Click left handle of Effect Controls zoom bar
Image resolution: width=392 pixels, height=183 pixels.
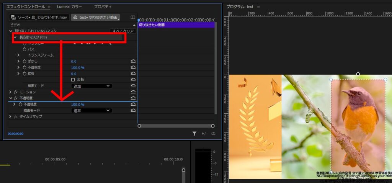pos(139,126)
